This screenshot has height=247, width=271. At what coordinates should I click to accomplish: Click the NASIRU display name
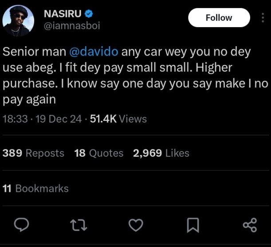click(63, 14)
